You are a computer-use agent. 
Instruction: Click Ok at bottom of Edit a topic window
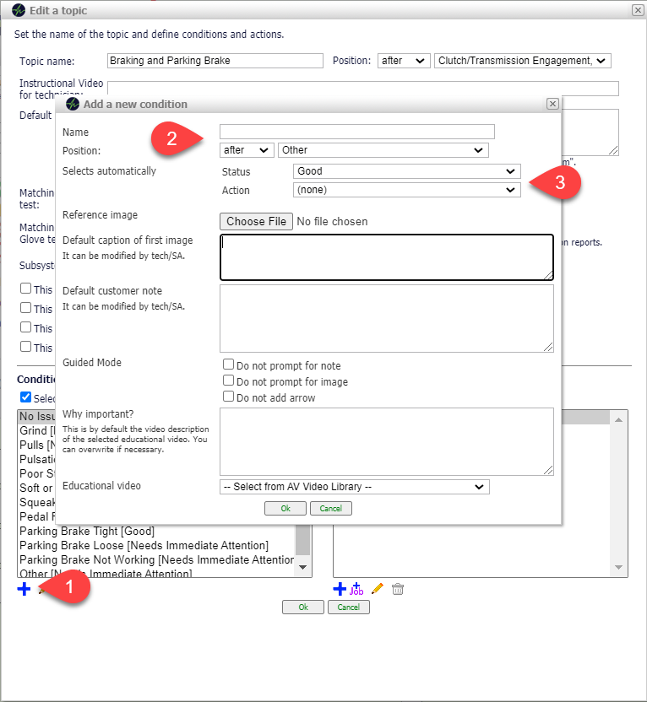(x=303, y=607)
